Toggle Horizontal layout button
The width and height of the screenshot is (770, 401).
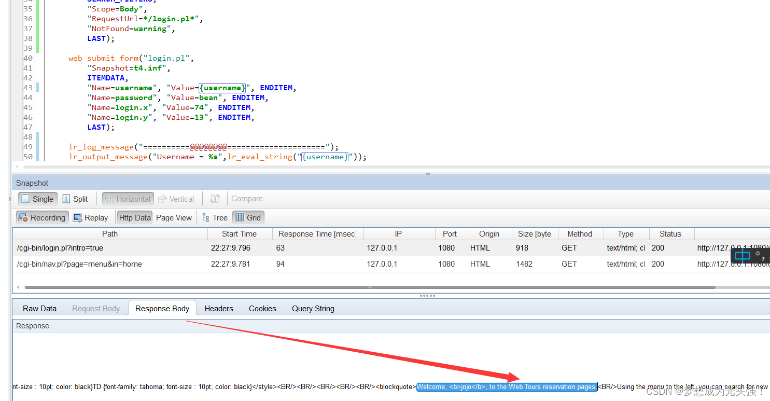[128, 199]
